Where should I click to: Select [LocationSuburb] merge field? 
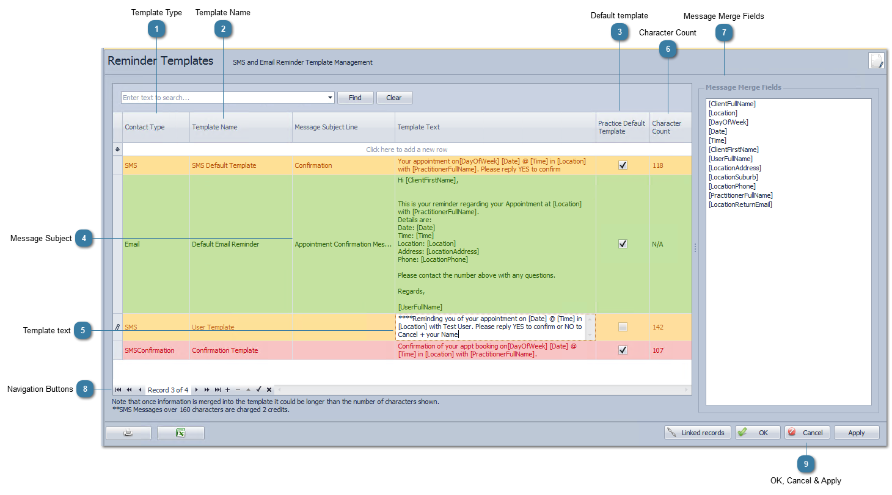[x=733, y=177]
